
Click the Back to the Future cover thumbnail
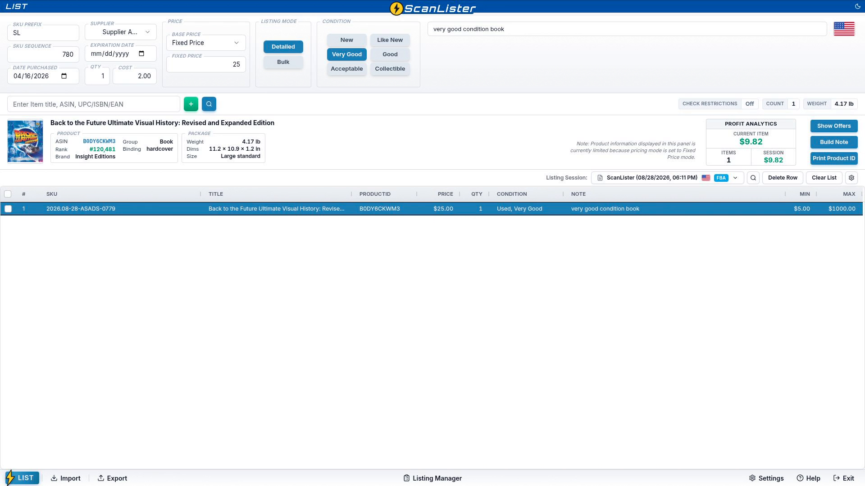click(25, 141)
